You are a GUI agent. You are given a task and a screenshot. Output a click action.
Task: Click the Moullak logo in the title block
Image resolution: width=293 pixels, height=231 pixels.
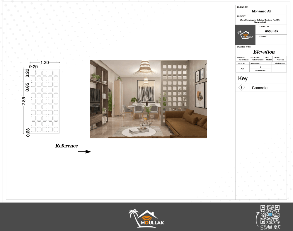point(246,35)
